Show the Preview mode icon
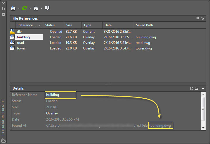Image resolution: width=210 pixels, height=144 pixels. (x=197, y=88)
